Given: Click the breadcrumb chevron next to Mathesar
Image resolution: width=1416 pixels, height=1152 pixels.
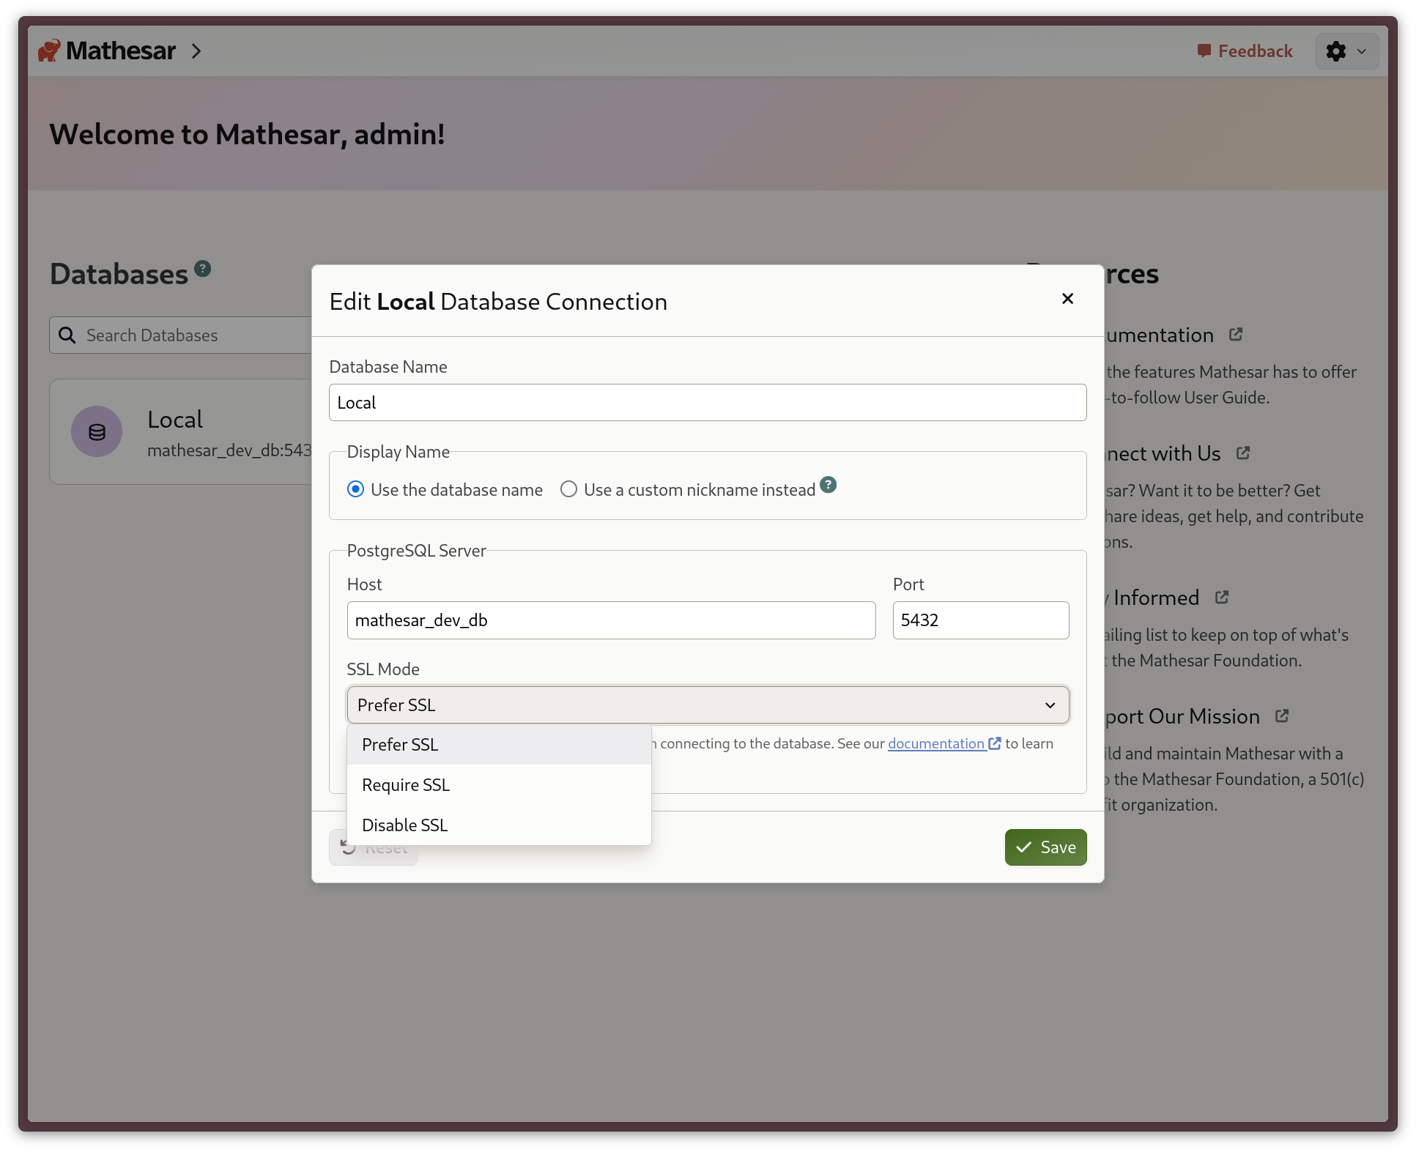Looking at the screenshot, I should [196, 51].
